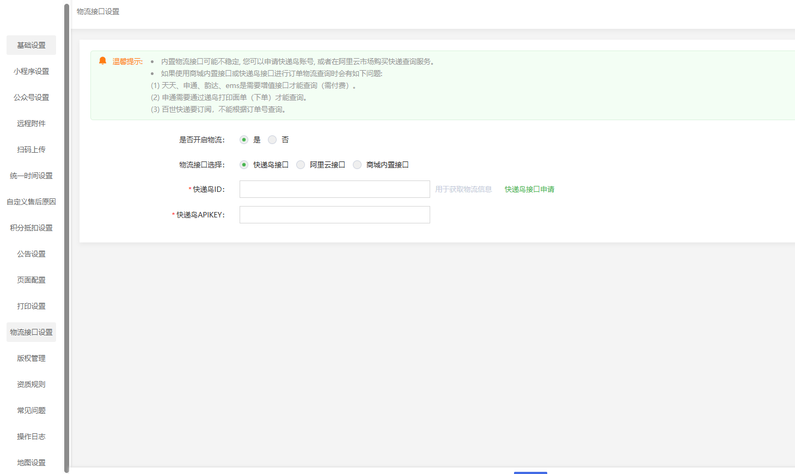Select 否 to disable logistics
Screen dimensions: 795x474
pyautogui.click(x=272, y=140)
